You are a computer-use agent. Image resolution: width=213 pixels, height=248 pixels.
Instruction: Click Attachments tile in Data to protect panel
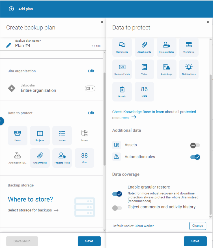144,47
